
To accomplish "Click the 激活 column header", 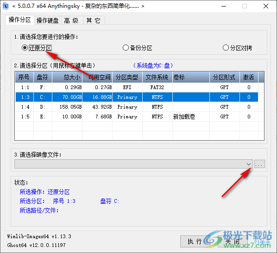I will pos(249,77).
